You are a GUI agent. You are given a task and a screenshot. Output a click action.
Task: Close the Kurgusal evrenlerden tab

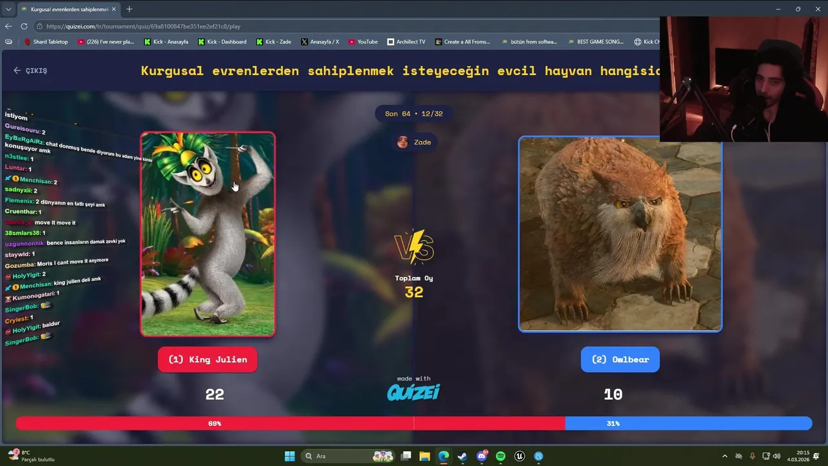click(114, 9)
